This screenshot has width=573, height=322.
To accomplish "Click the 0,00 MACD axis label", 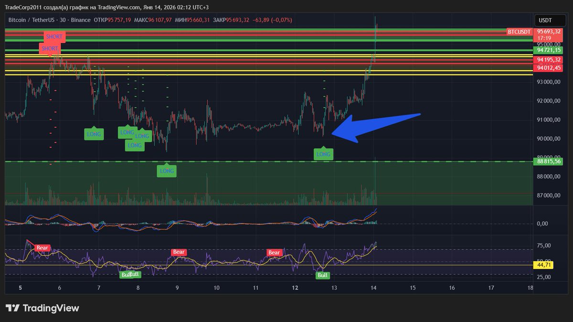I will pos(543,224).
